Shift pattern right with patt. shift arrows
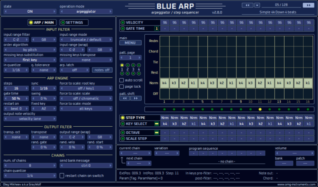Viewport: 318px width, 187px height. (136, 98)
